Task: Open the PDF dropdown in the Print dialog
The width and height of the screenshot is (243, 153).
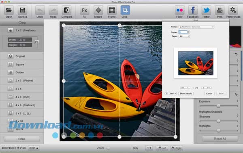Action: click(x=173, y=94)
